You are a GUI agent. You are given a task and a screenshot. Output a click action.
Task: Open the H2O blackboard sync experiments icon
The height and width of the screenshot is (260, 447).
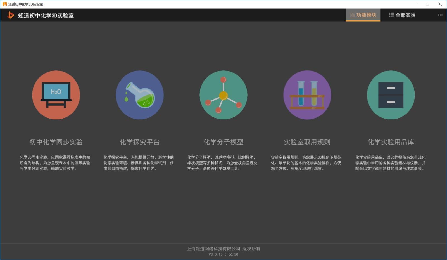pyautogui.click(x=56, y=95)
